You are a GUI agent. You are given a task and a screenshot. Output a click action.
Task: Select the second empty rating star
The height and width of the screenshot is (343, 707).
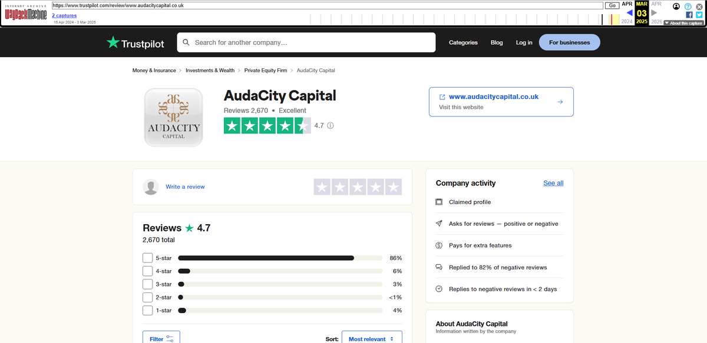[x=340, y=187]
